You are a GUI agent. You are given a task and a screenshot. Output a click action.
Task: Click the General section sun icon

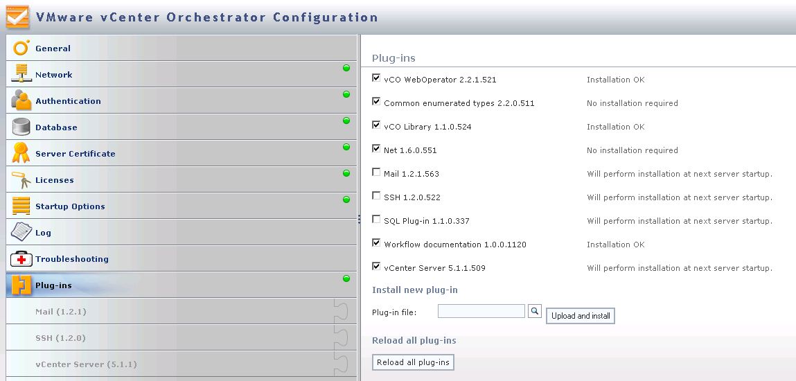pyautogui.click(x=21, y=48)
